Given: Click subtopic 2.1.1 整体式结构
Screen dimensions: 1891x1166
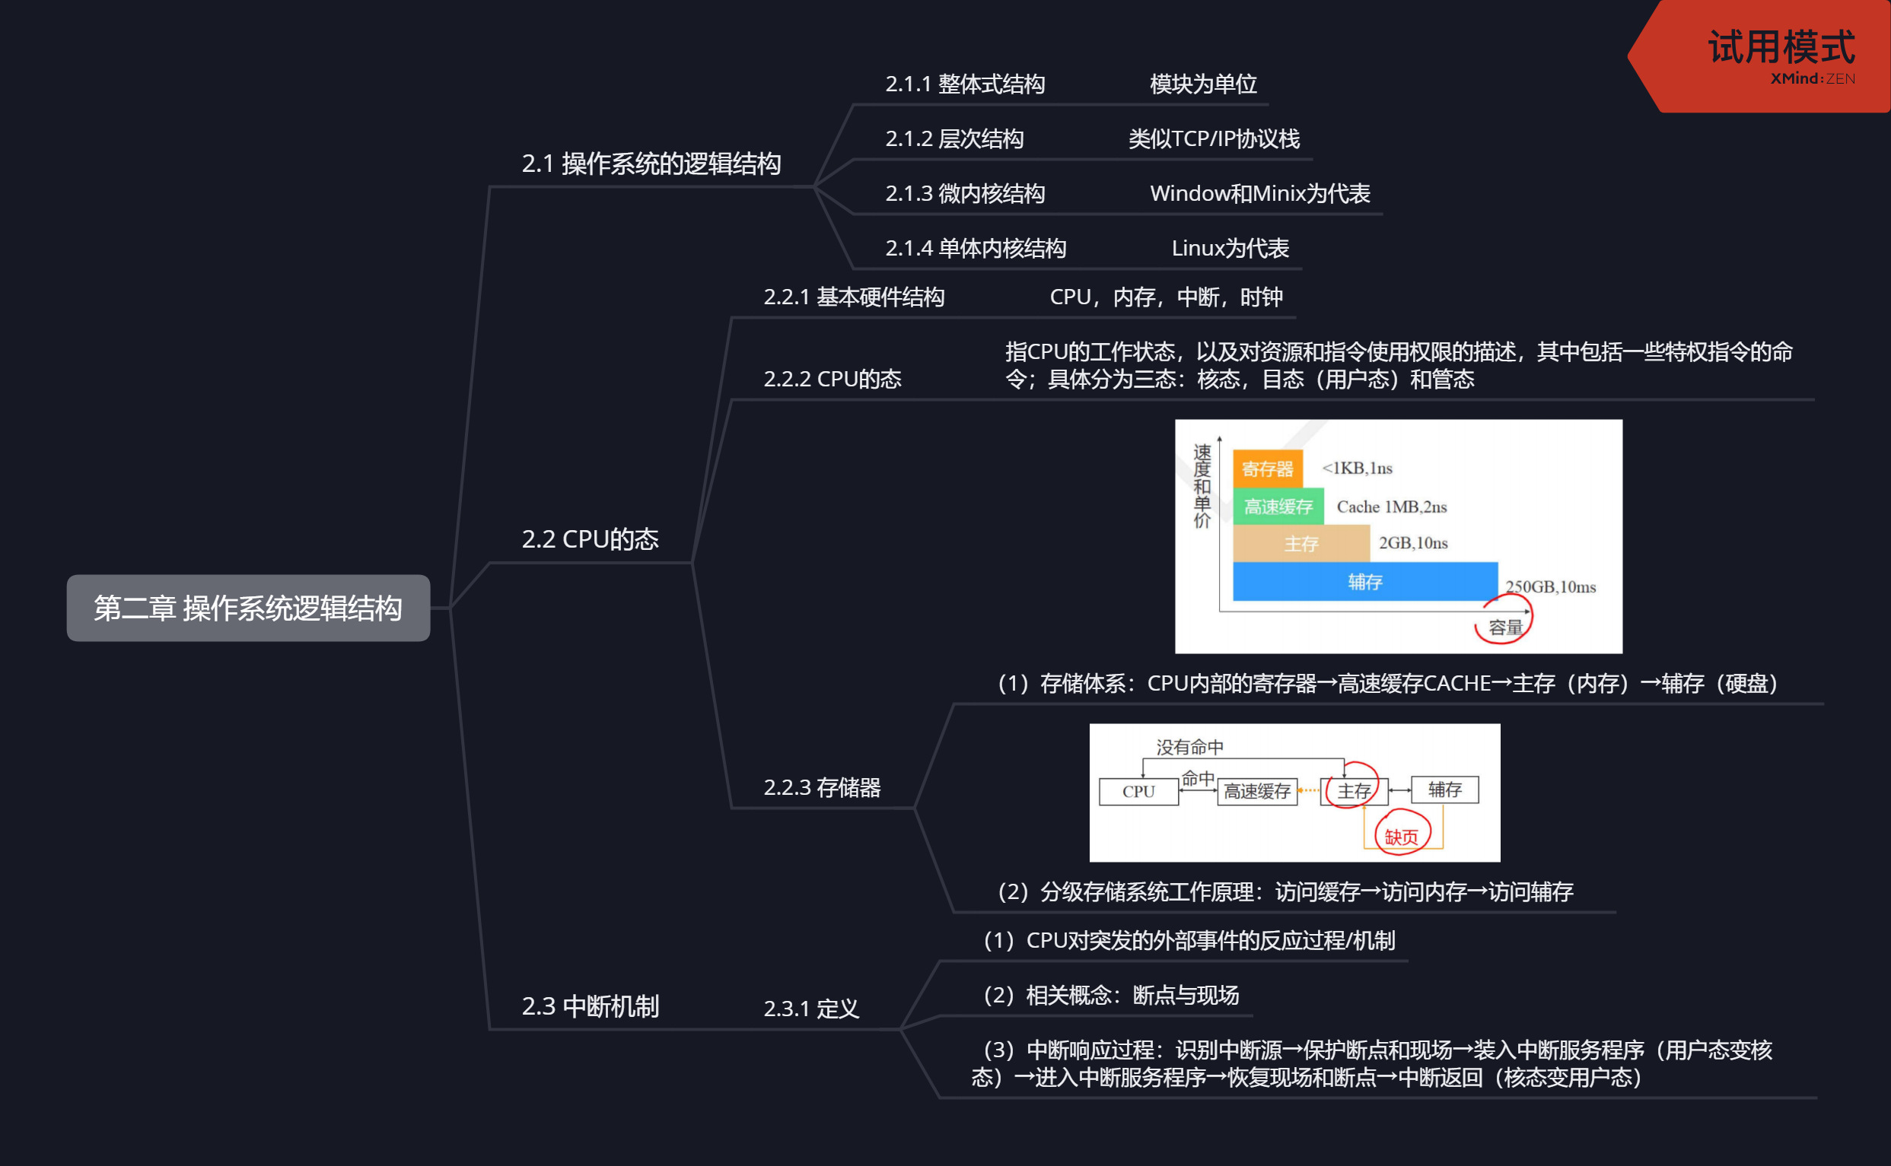Looking at the screenshot, I should (964, 84).
